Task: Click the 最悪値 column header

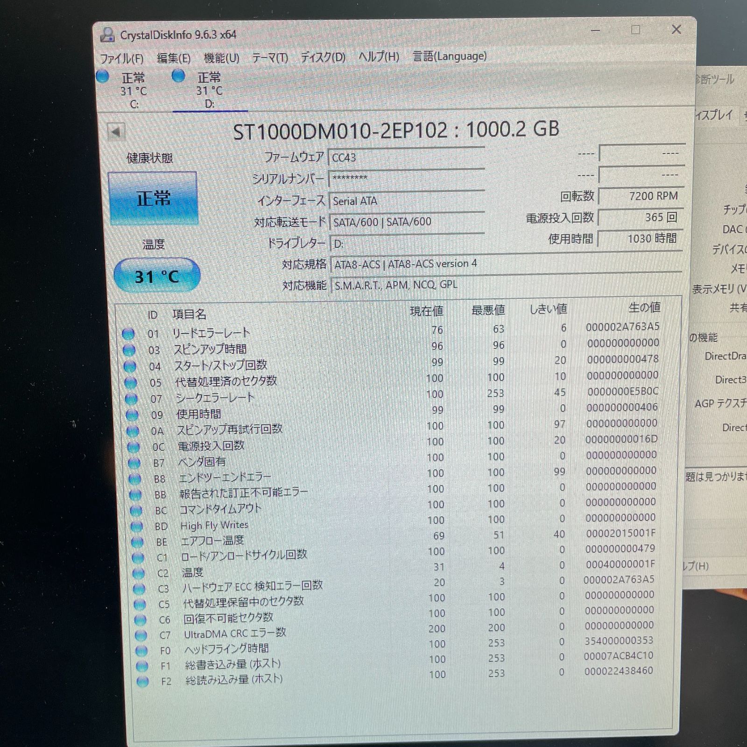Action: click(x=488, y=310)
